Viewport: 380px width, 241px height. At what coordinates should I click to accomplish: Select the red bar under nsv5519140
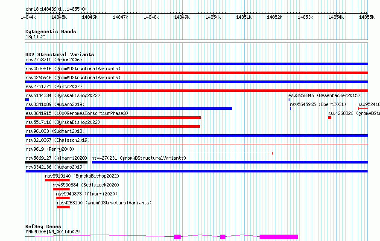pyautogui.click(x=58, y=180)
